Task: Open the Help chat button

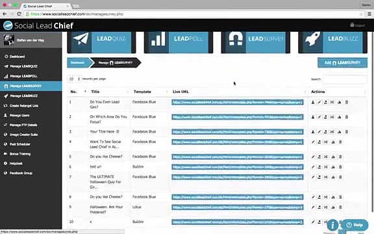Action: coord(355,225)
